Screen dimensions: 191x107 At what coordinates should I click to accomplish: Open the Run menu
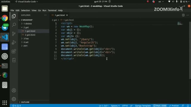click(44, 10)
